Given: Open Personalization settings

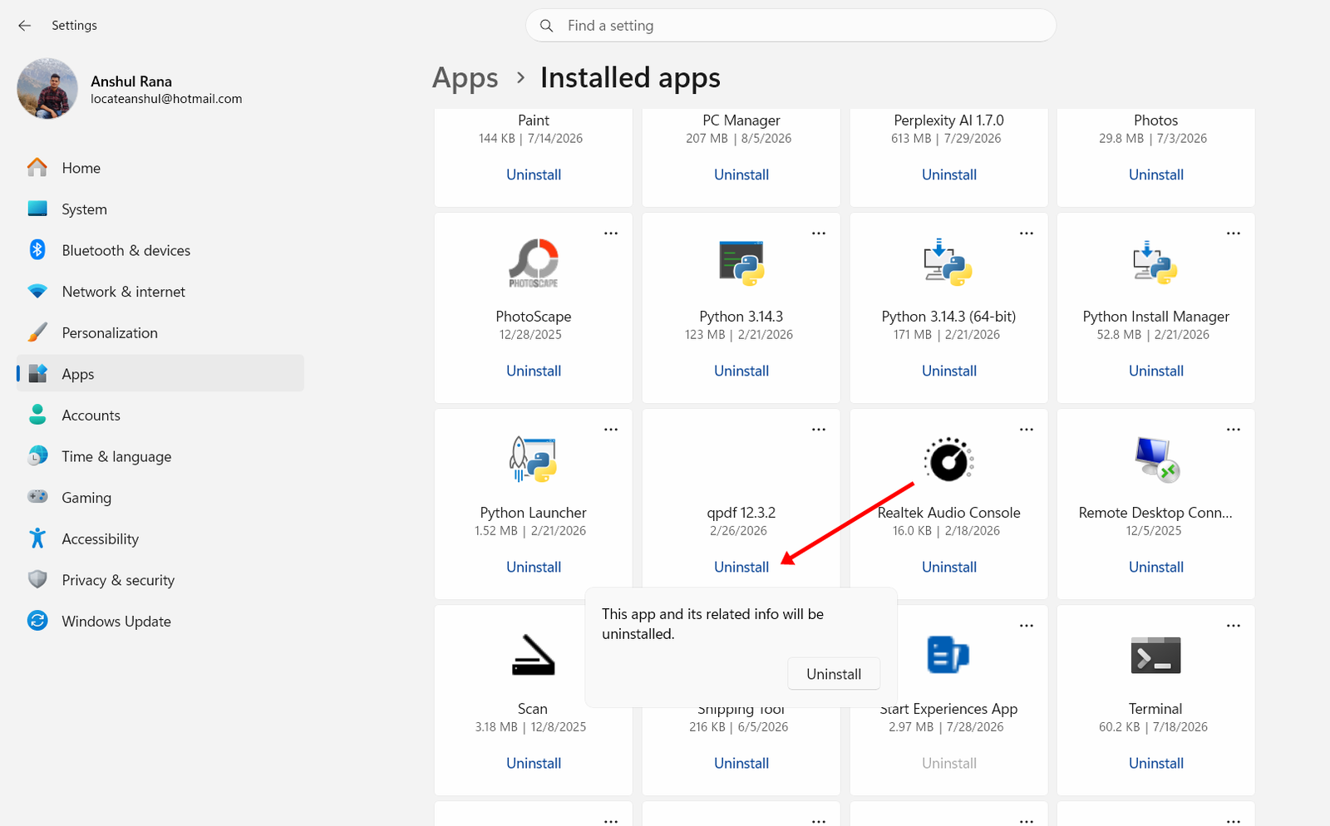Looking at the screenshot, I should tap(160, 333).
